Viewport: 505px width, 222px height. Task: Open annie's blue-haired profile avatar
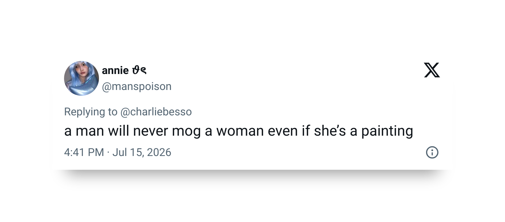point(81,78)
